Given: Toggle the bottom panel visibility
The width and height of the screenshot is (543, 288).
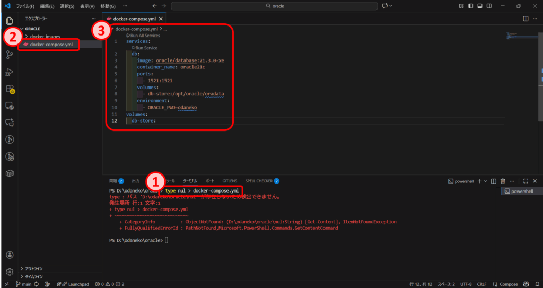Looking at the screenshot, I should pos(479,6).
